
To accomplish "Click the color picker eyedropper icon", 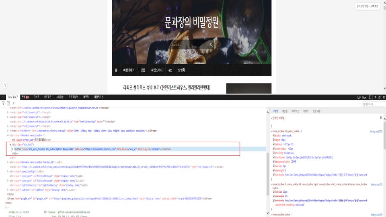I will pyautogui.click(x=14, y=103).
